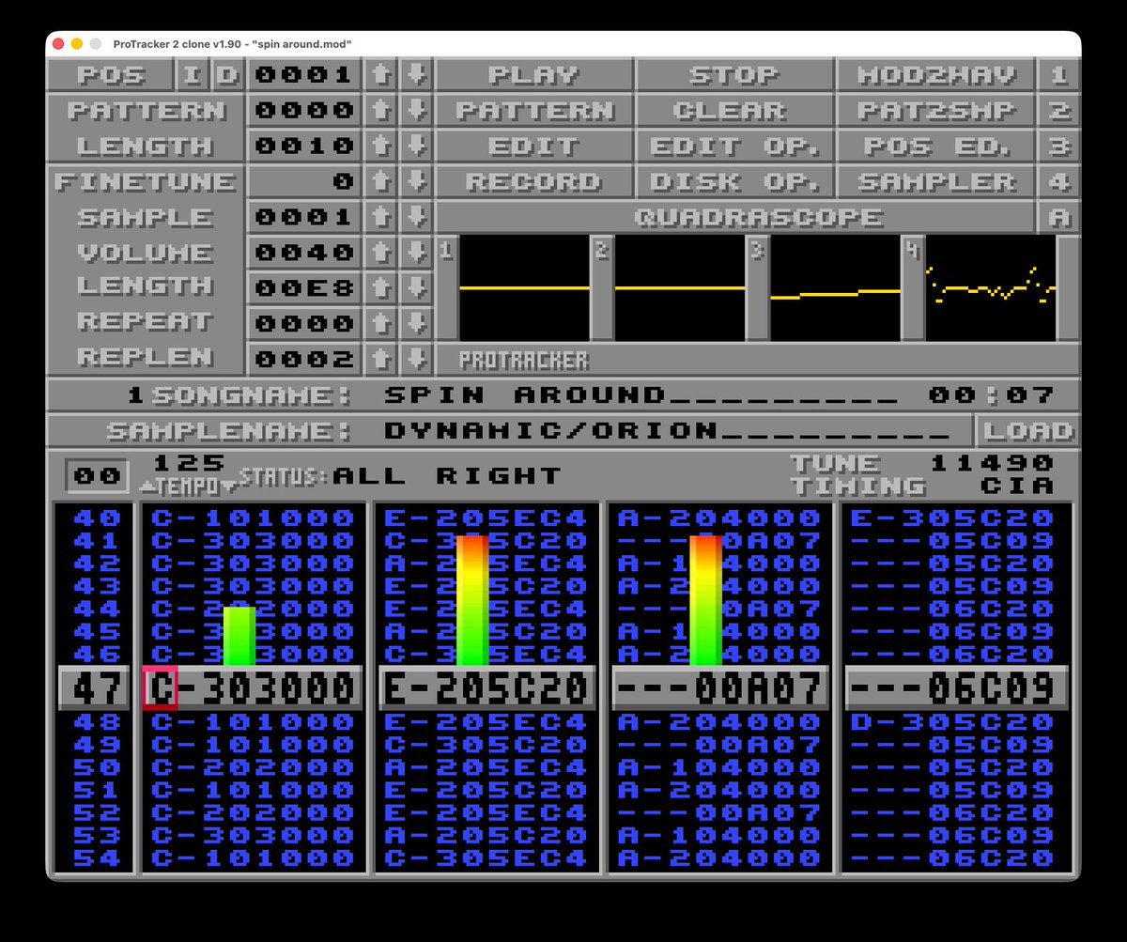The width and height of the screenshot is (1127, 942).
Task: Enter EDIT mode
Action: point(534,147)
